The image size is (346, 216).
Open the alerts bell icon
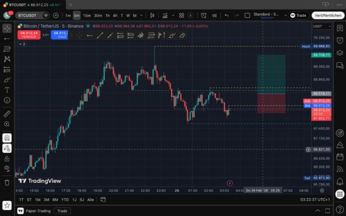[340, 181]
